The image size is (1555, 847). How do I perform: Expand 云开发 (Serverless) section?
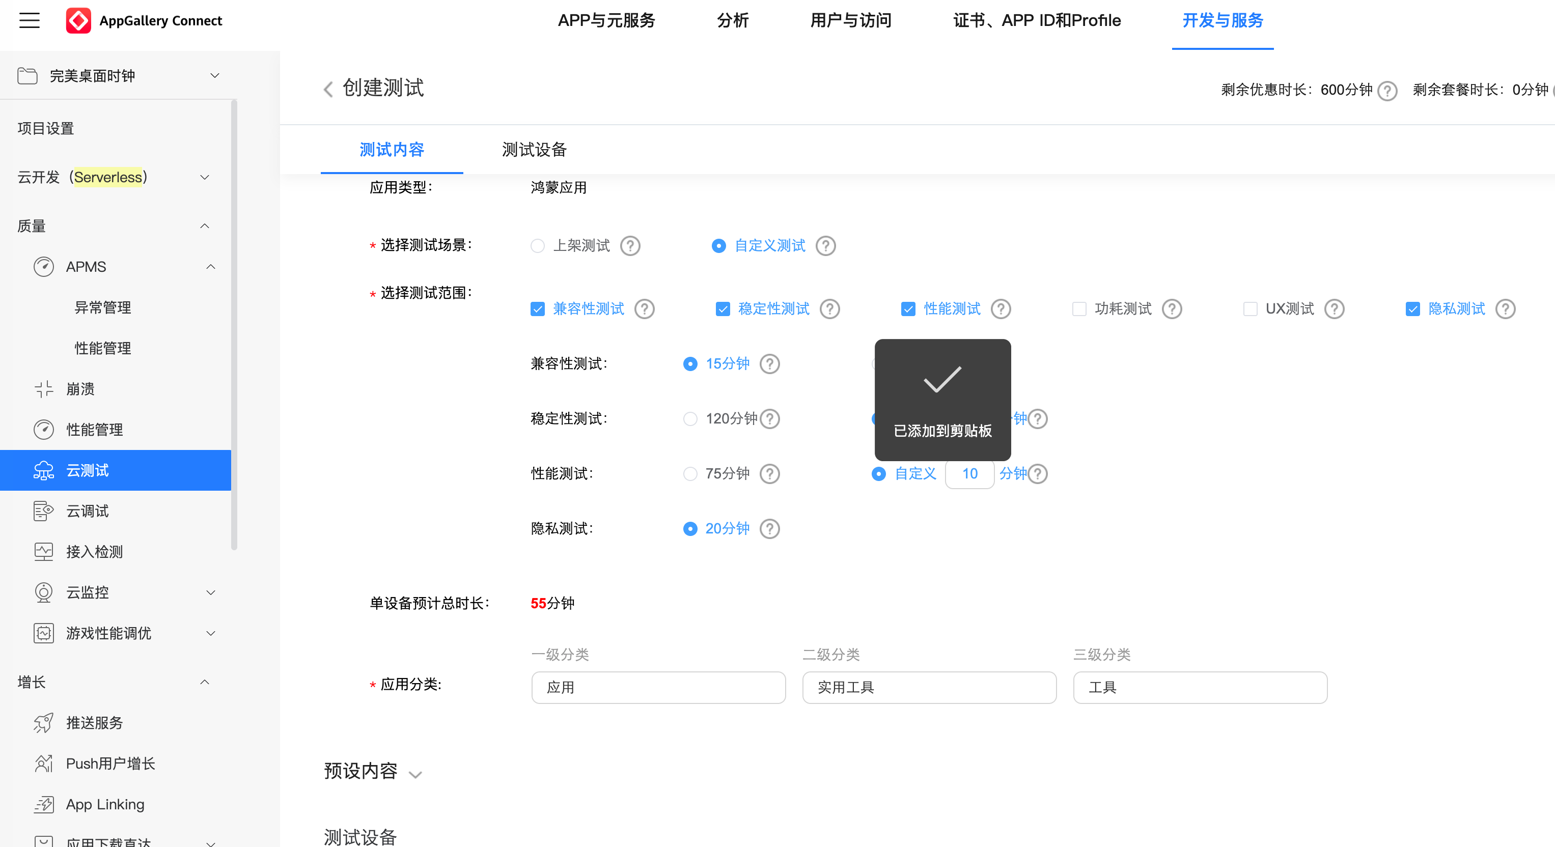[x=205, y=177]
